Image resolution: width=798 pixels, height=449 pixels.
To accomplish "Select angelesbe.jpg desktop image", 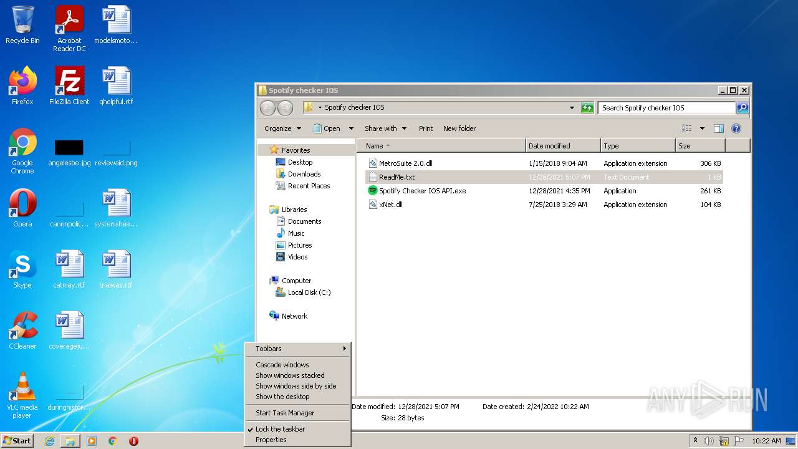I will click(x=69, y=152).
